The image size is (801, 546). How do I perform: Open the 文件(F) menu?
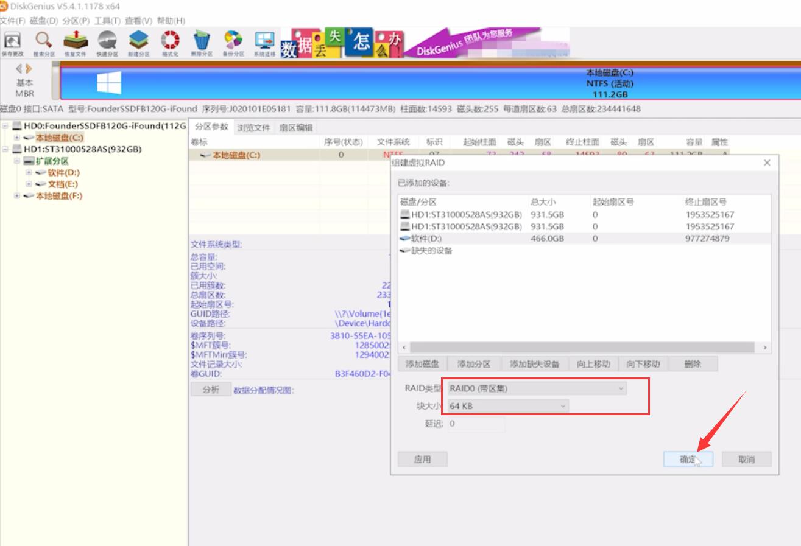click(x=13, y=21)
